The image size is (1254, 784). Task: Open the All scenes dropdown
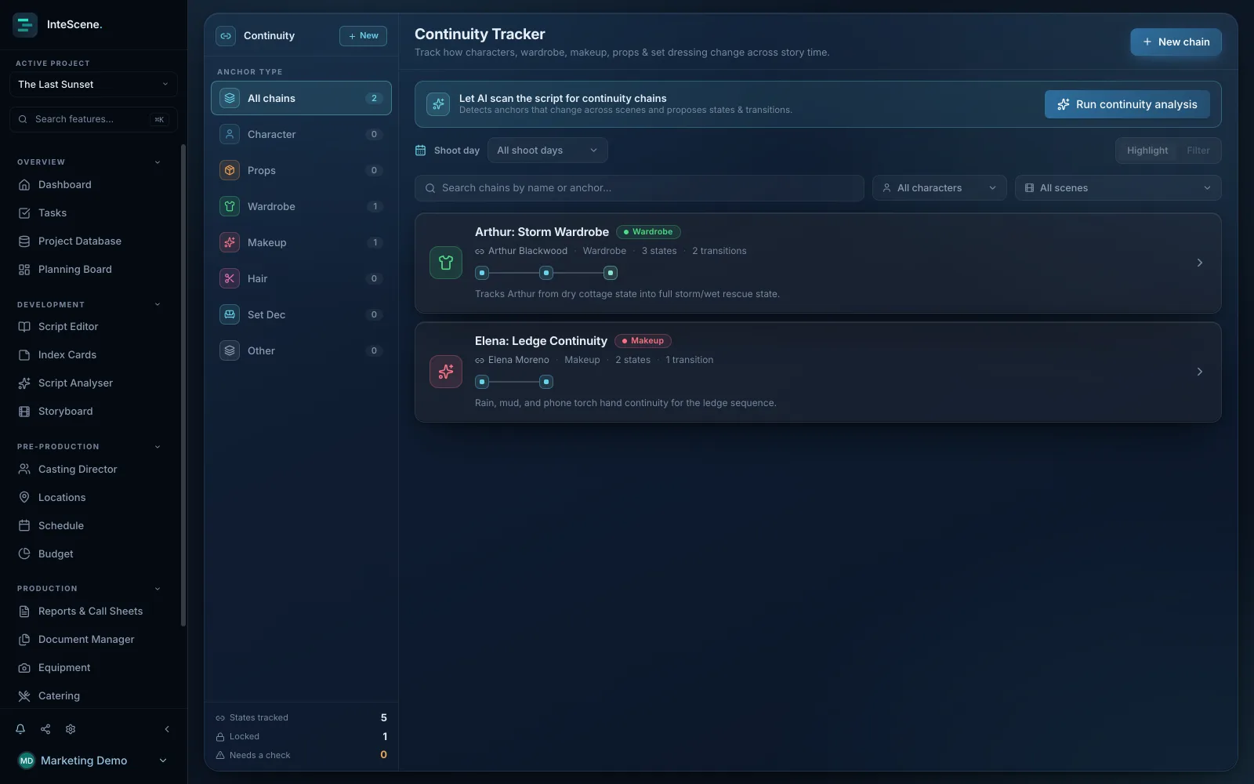[1118, 188]
